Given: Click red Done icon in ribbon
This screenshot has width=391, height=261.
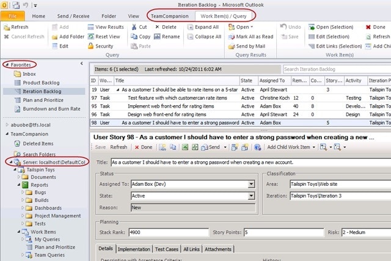Looking at the screenshot, I should [368, 27].
